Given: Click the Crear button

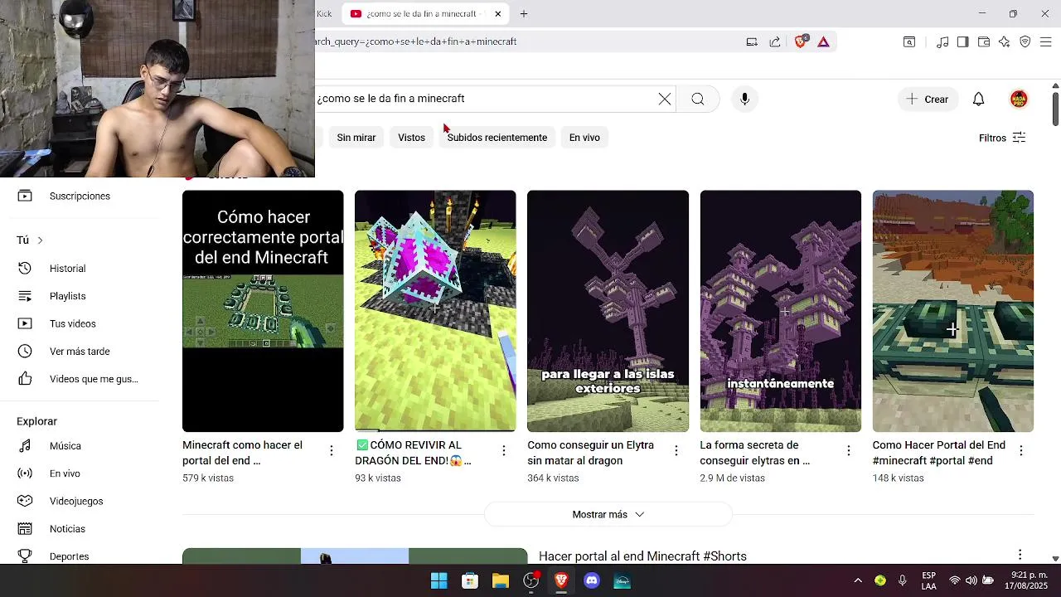Looking at the screenshot, I should 928,99.
